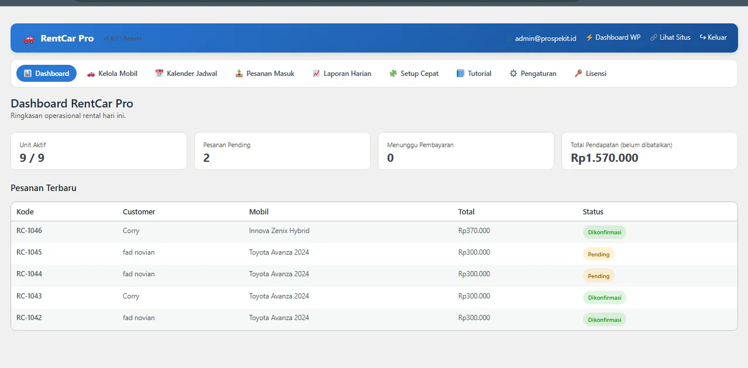748x368 pixels.
Task: Click the calendar icon of Kalender Jadwal
Action: [x=159, y=74]
